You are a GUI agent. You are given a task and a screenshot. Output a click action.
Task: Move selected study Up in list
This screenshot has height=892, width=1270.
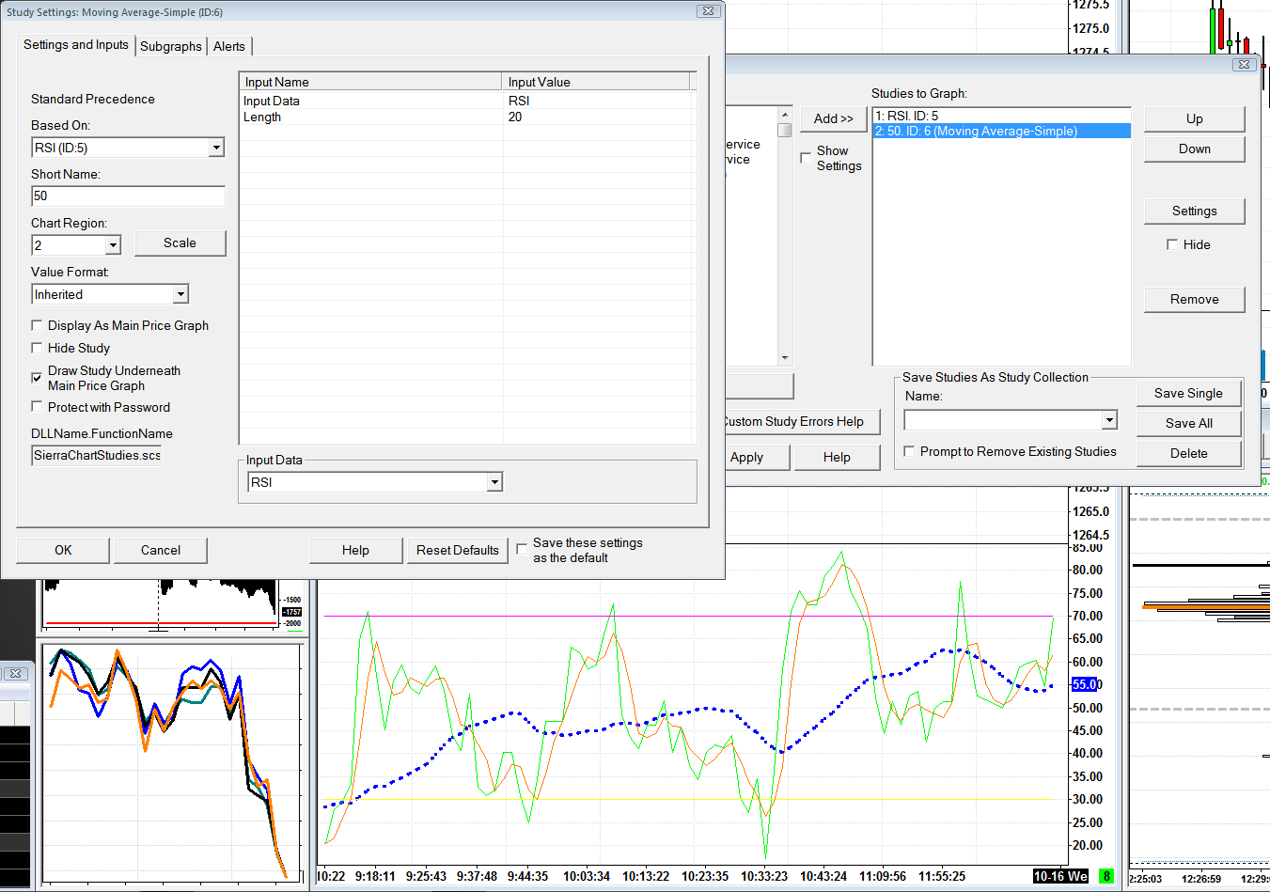[1194, 118]
